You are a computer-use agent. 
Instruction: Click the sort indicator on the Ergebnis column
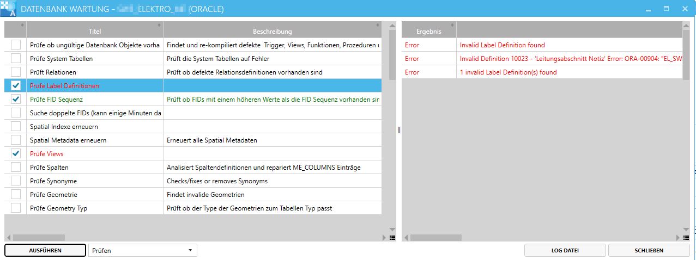click(452, 26)
